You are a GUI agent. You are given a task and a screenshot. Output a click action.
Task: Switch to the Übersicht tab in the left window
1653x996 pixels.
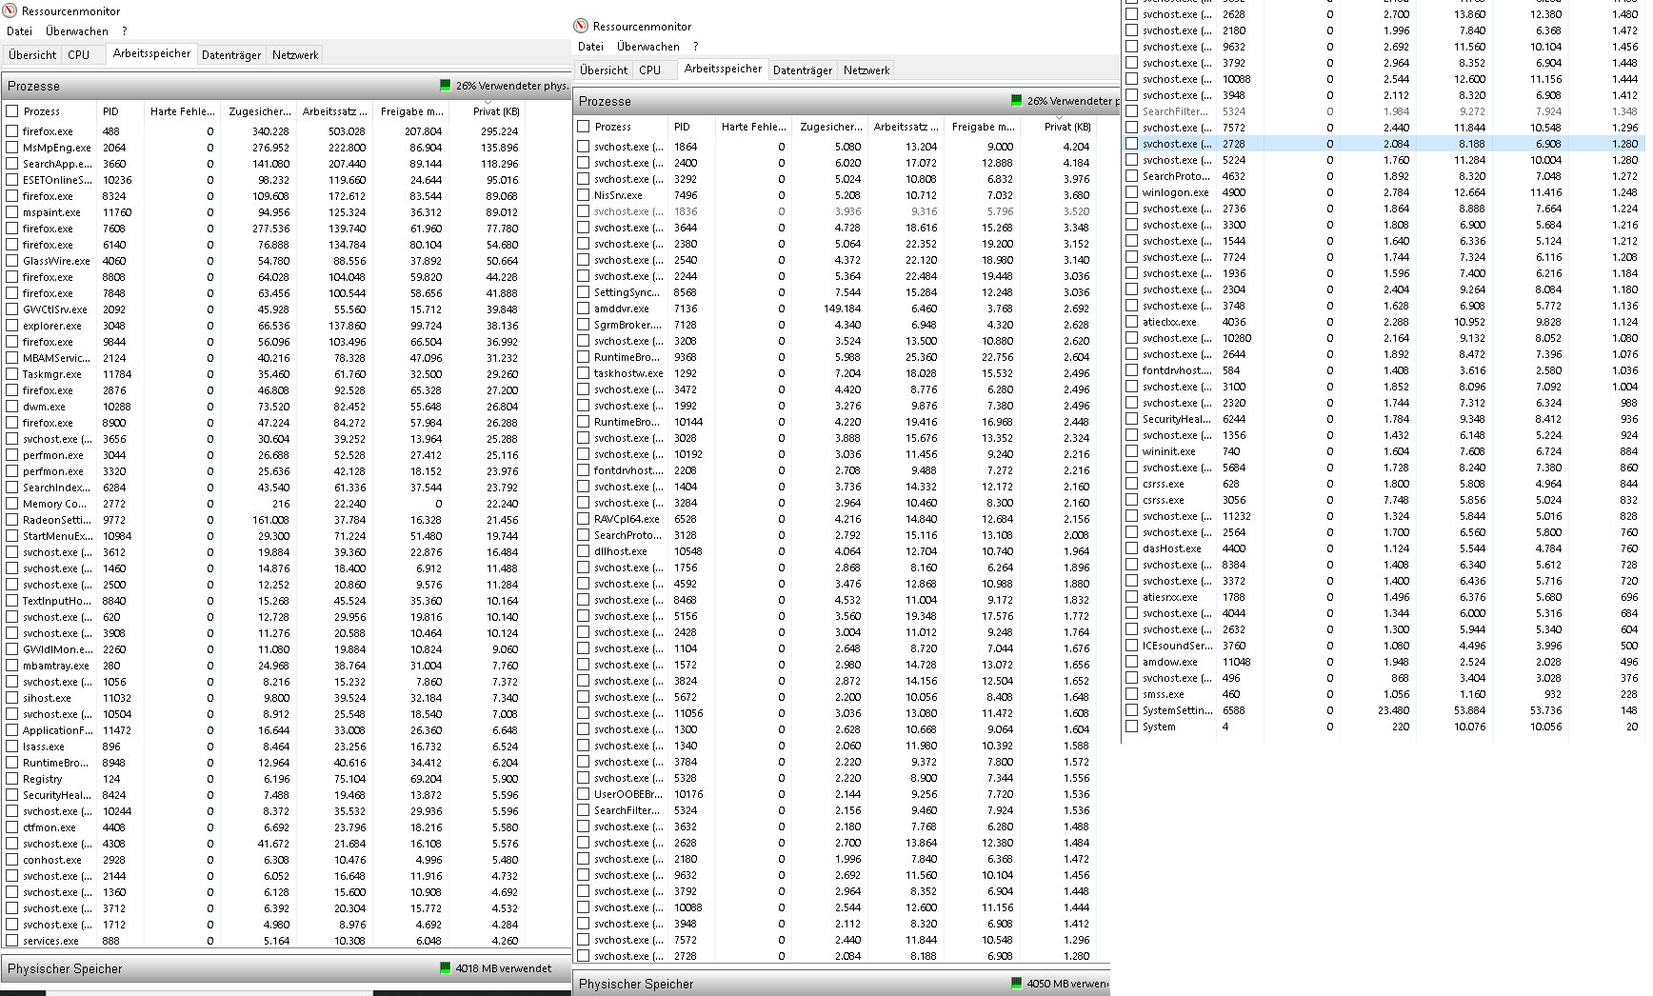point(32,55)
